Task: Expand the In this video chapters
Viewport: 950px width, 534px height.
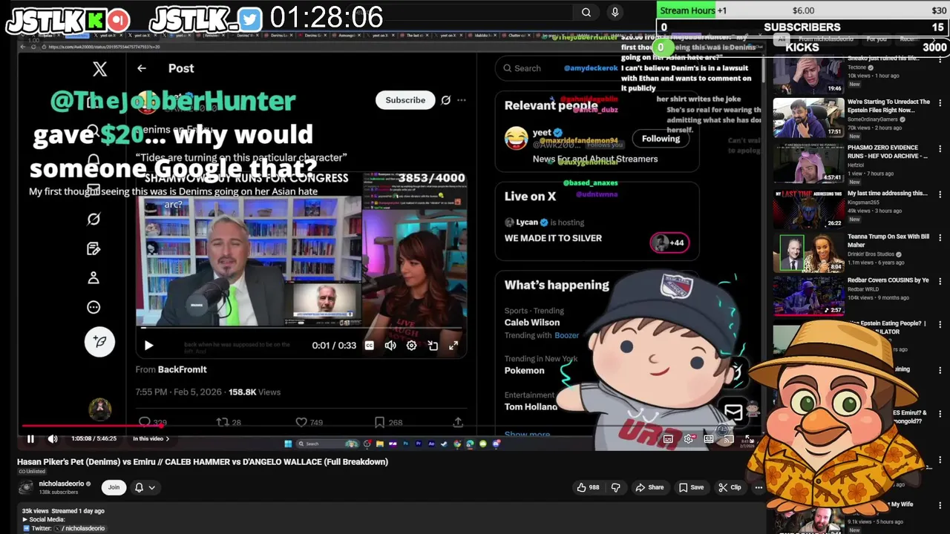Action: click(x=151, y=438)
